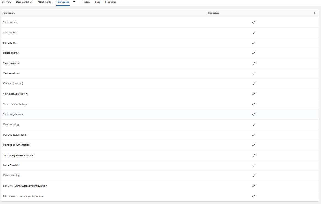
Task: Click the Force Check-in checkmark
Action: point(254,165)
